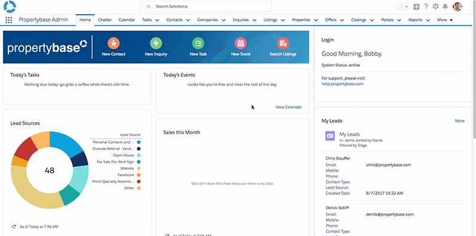Click More link in My Leads

460,121
